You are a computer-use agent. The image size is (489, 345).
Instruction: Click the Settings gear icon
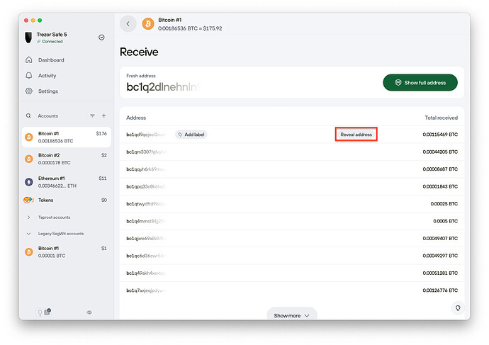click(x=28, y=91)
